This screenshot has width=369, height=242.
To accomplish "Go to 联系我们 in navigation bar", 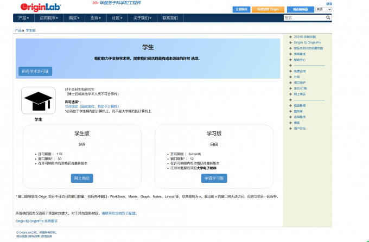I will 170,18.
